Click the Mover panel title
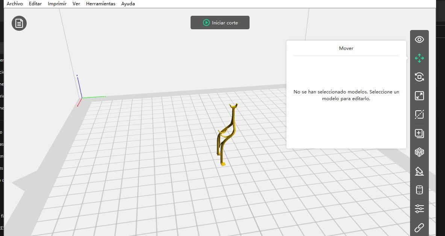 tap(346, 48)
